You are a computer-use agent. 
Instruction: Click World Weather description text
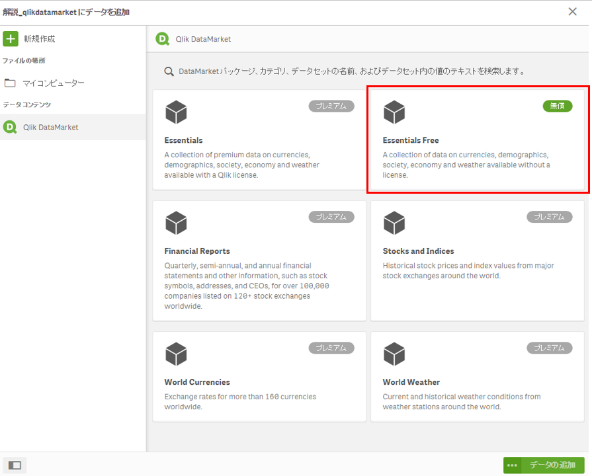(462, 402)
